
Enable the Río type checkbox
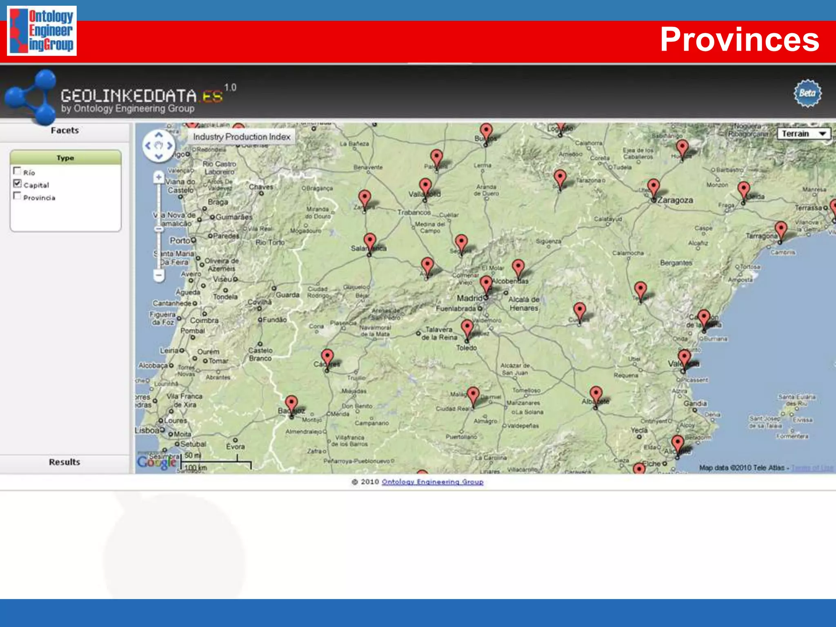17,171
